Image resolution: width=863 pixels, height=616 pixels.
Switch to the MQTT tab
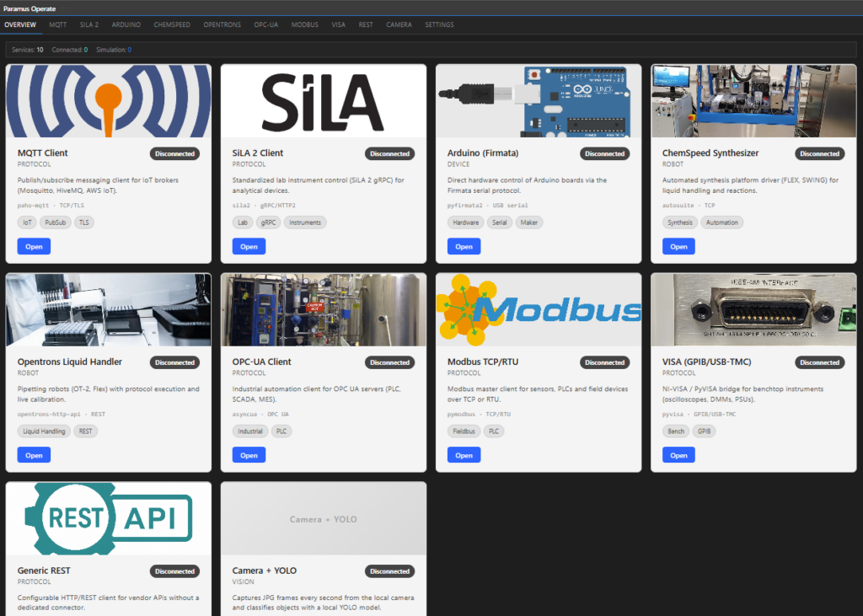[x=58, y=24]
